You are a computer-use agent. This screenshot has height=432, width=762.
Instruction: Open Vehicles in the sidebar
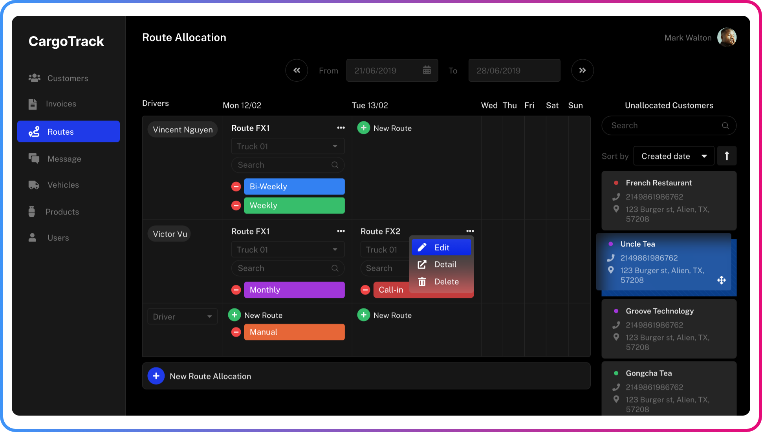point(63,185)
